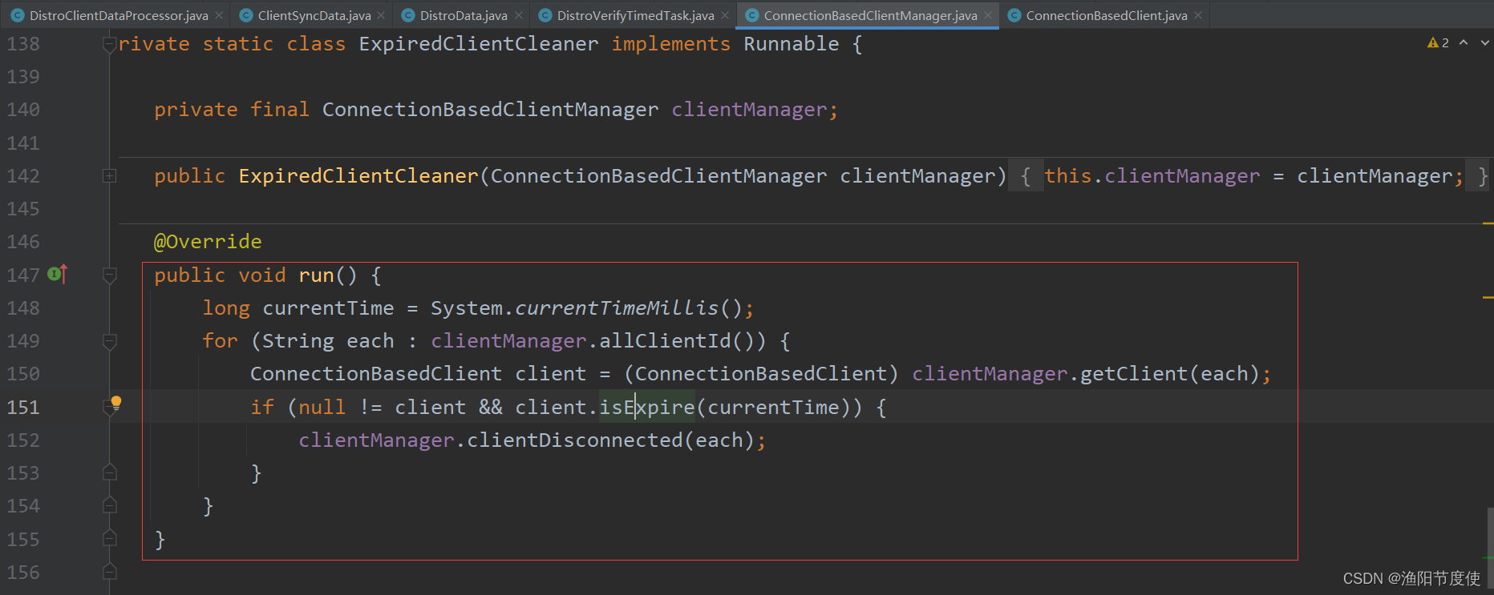Go to next highlighted problem arrow
The width and height of the screenshot is (1494, 595).
point(1484,42)
